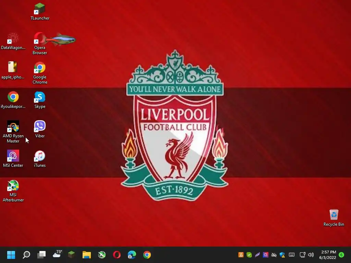Open taskbar Search

(26, 254)
